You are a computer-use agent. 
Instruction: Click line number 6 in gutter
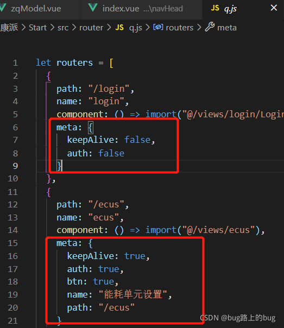[15, 128]
